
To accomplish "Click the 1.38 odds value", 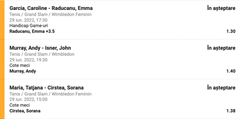I will click(231, 111).
